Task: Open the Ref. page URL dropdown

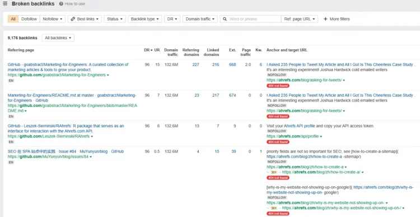Action: point(300,19)
